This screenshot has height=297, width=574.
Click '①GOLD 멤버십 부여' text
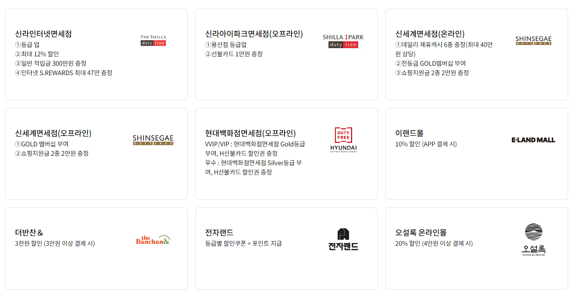[42, 144]
